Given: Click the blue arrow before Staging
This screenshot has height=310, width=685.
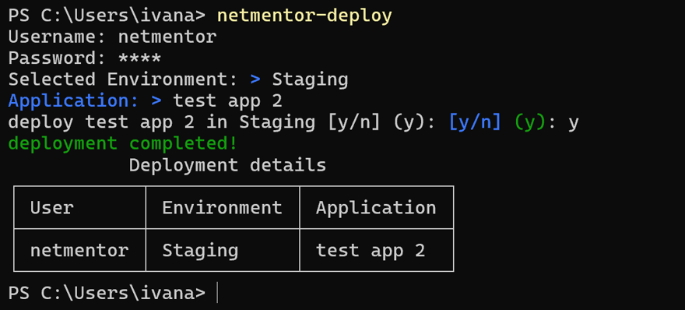Looking at the screenshot, I should pos(255,80).
